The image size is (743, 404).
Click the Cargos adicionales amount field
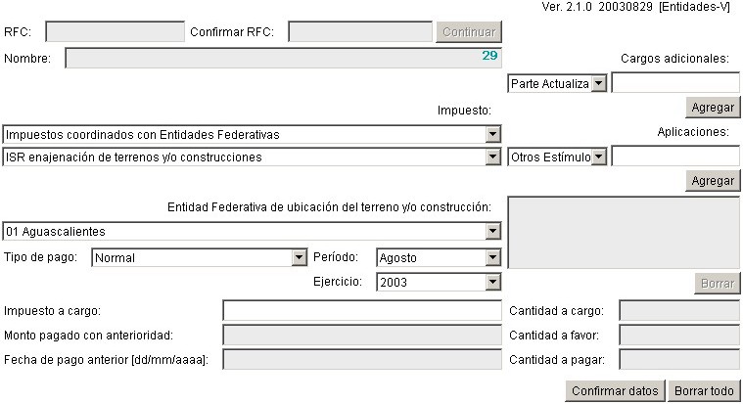(x=675, y=83)
